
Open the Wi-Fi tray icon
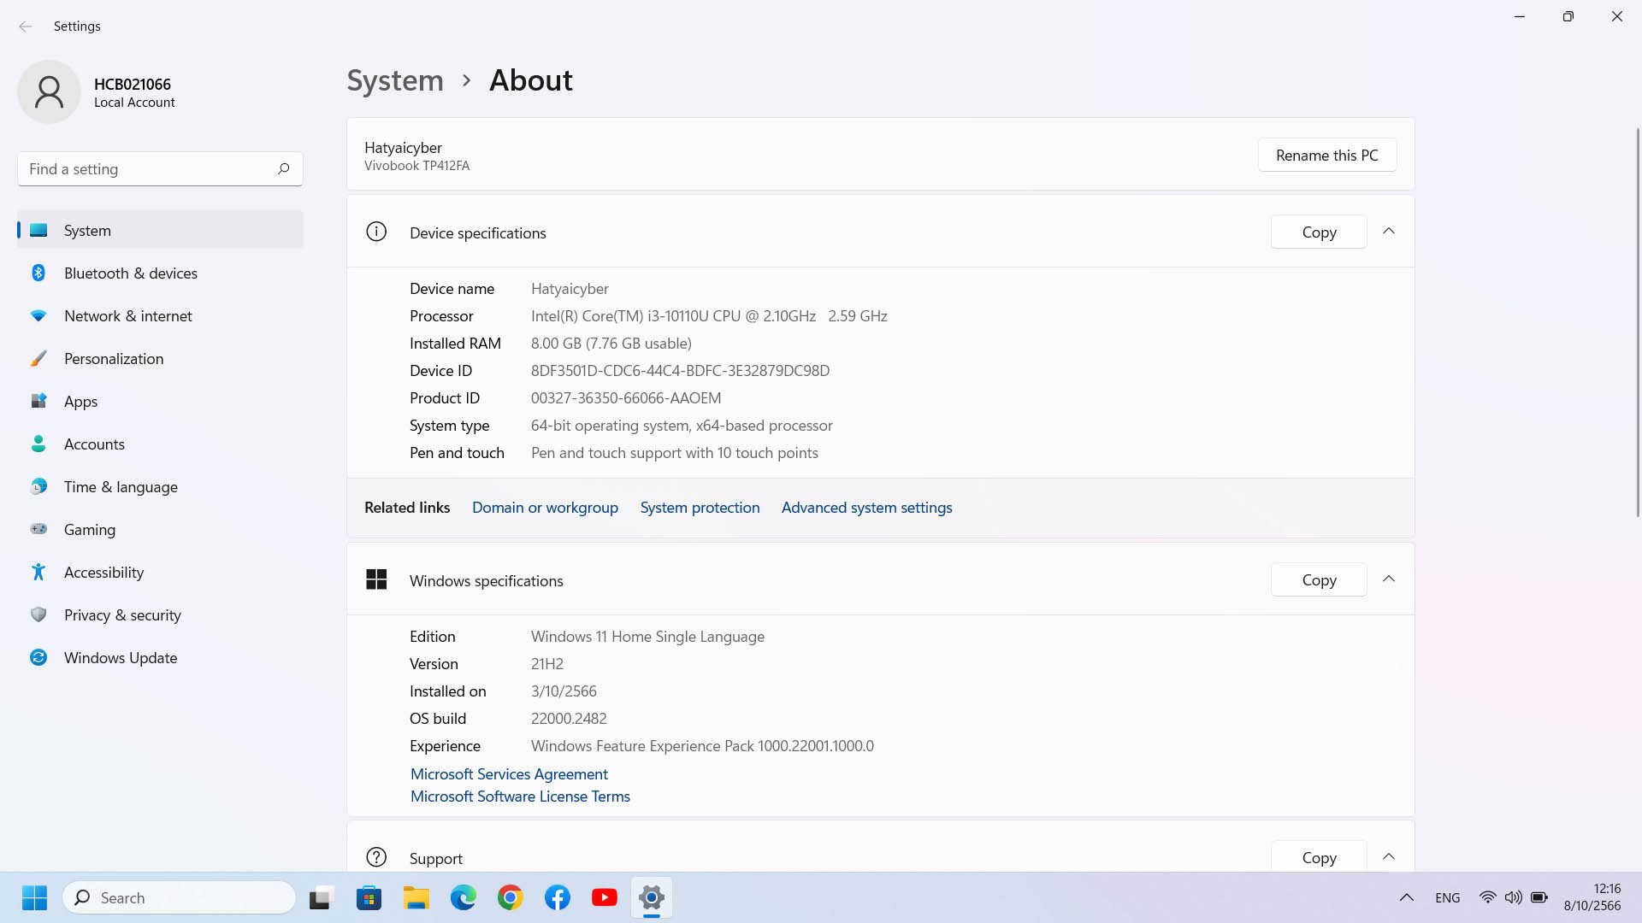click(1488, 897)
